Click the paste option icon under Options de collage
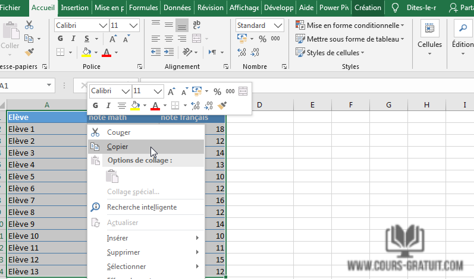Image resolution: width=474 pixels, height=279 pixels. click(x=112, y=176)
